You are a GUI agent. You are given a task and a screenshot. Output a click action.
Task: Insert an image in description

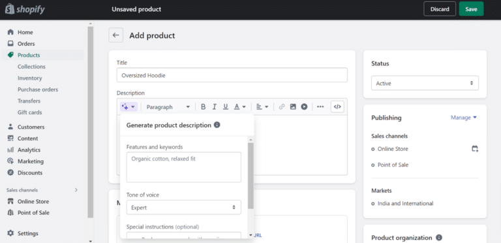point(293,106)
